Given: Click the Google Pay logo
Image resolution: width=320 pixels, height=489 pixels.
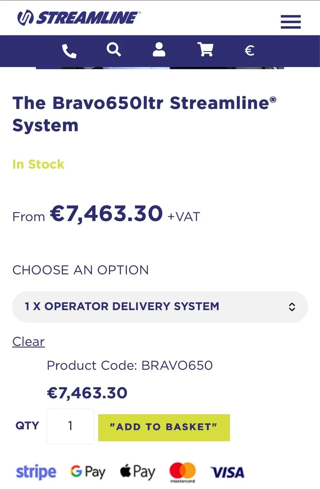Looking at the screenshot, I should tap(88, 472).
